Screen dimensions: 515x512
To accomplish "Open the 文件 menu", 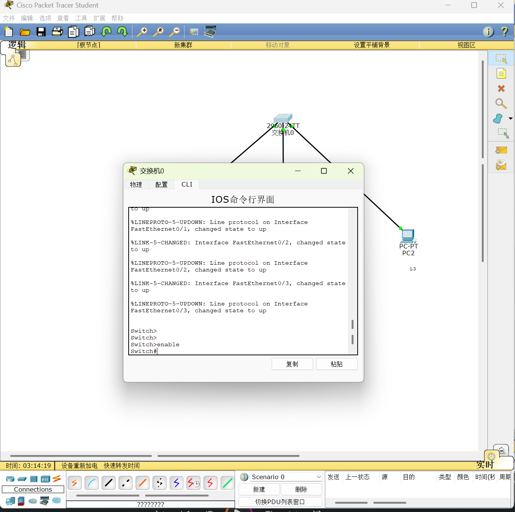I will [x=9, y=18].
